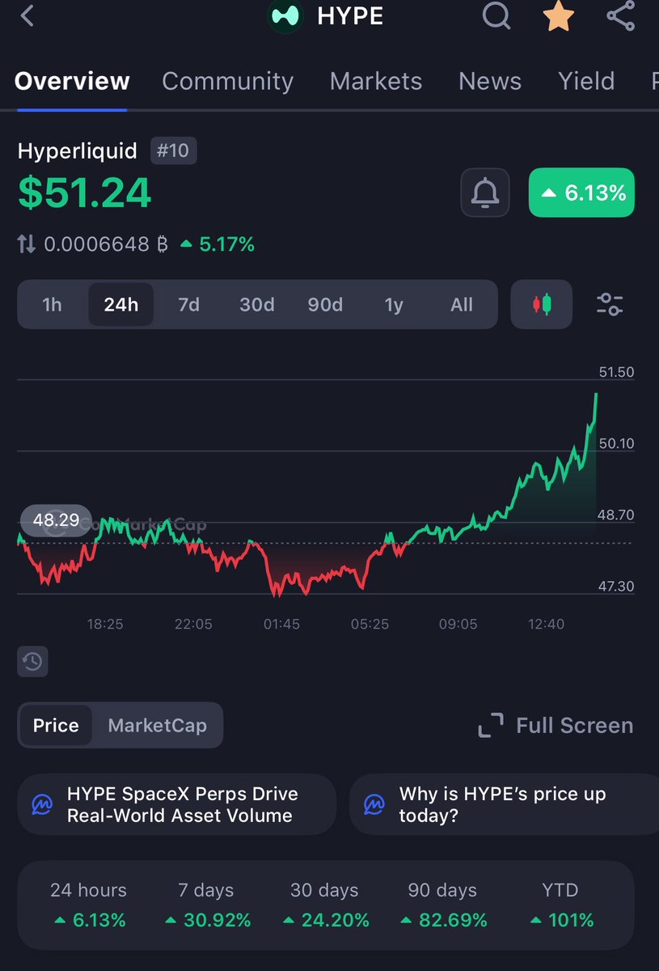This screenshot has height=971, width=659.
Task: Tap the 90 days 82.69% stat
Action: [x=443, y=905]
